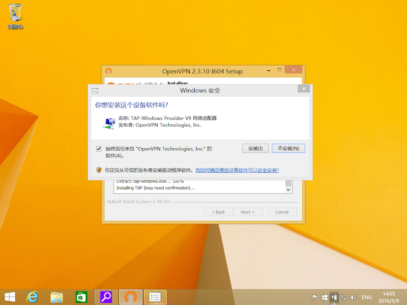The width and height of the screenshot is (407, 305).
Task: Click the Windows Security dialog title icon
Action: point(95,91)
